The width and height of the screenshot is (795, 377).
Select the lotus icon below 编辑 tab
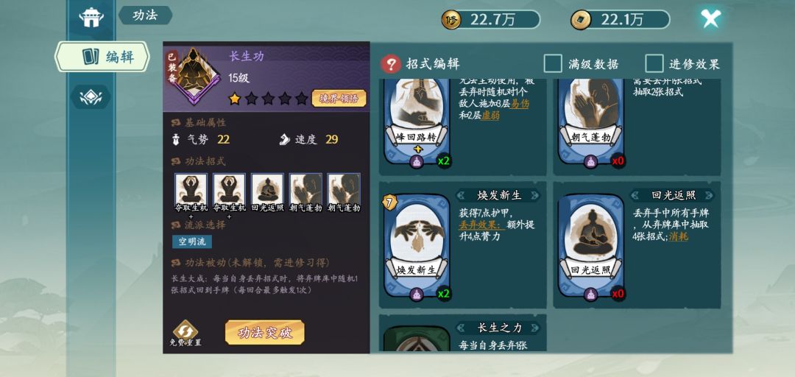[x=91, y=96]
